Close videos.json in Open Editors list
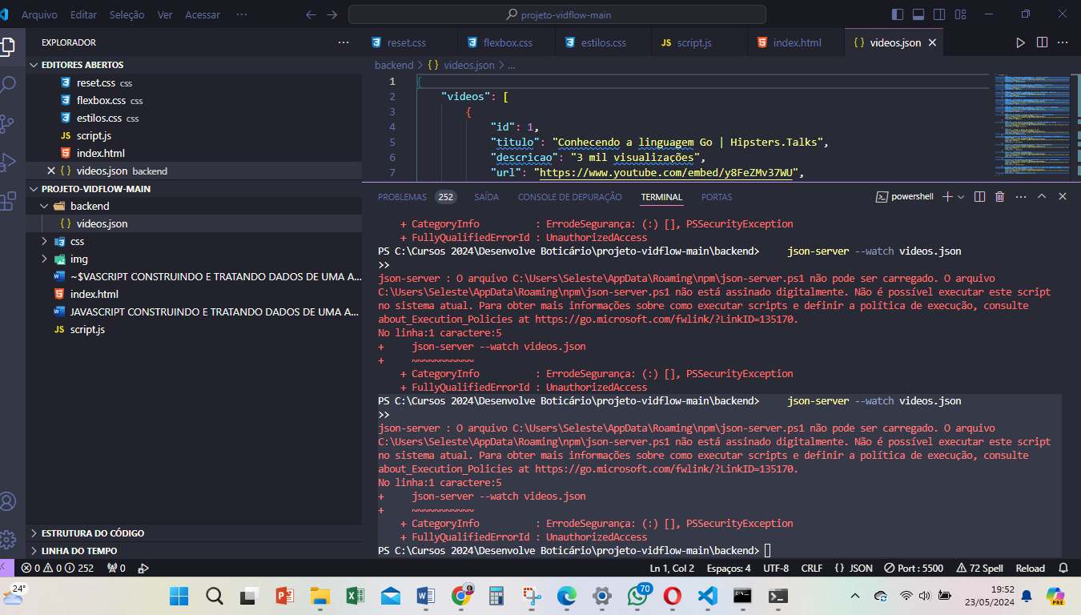 [x=51, y=171]
